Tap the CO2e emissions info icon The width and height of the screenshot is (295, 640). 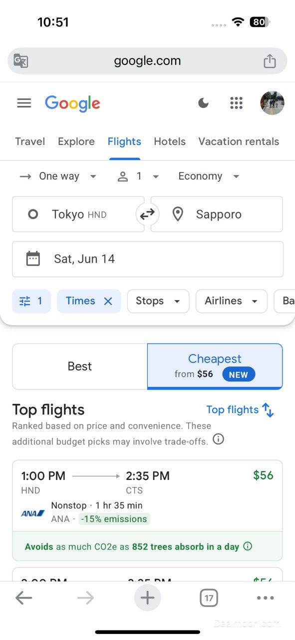[x=247, y=546]
